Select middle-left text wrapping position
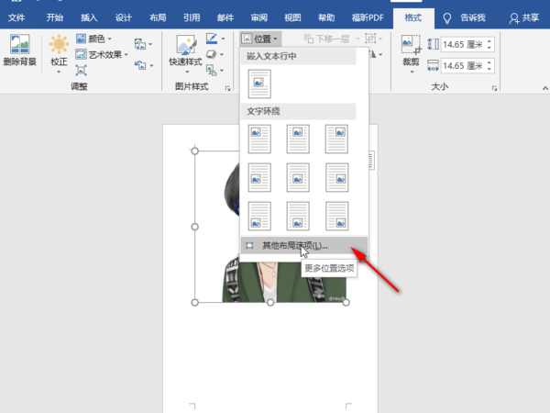Viewport: 550px width, 413px height. 259,178
